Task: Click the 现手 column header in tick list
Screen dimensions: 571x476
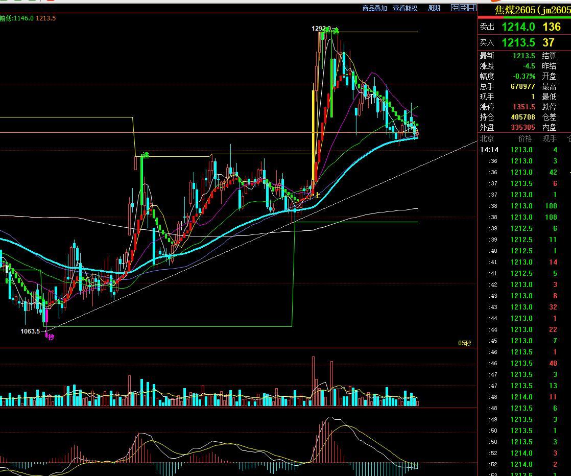Action: click(x=550, y=138)
